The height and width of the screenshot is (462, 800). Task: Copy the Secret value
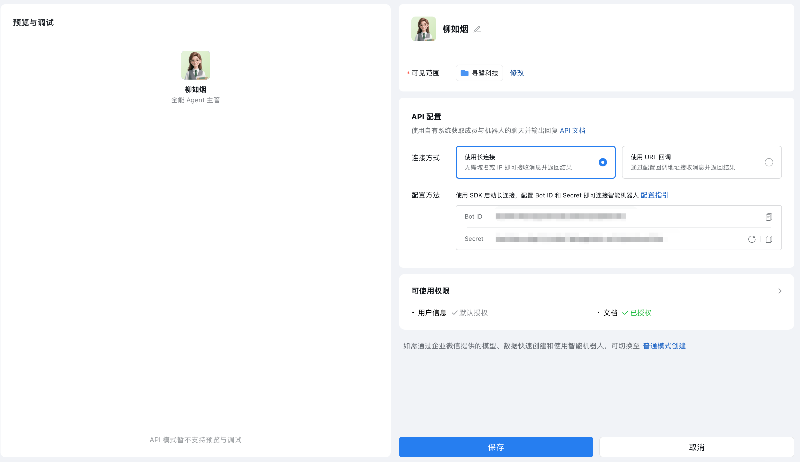pyautogui.click(x=768, y=239)
